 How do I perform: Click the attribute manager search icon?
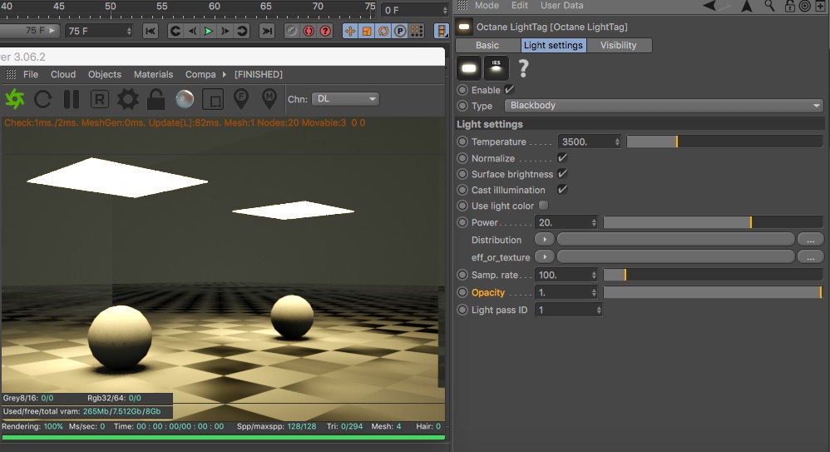(x=769, y=6)
